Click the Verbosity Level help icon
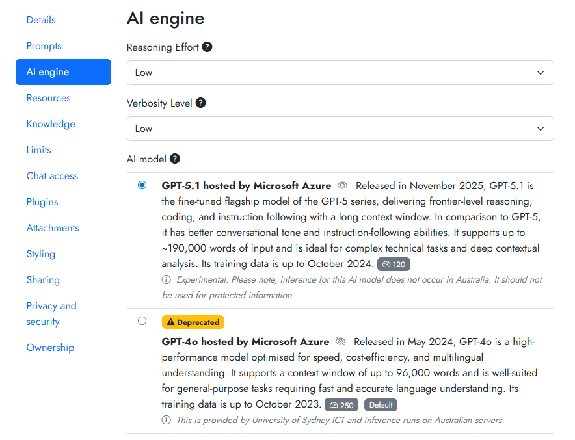Viewport: 575px width, 440px height. click(201, 103)
